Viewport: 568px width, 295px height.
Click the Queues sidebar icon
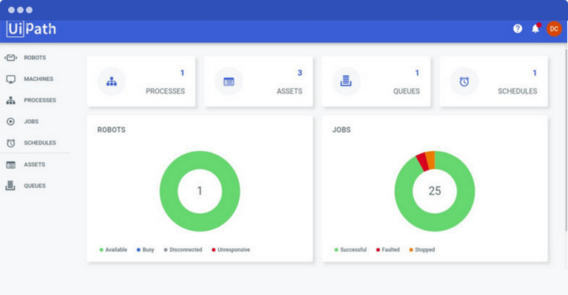(x=10, y=186)
